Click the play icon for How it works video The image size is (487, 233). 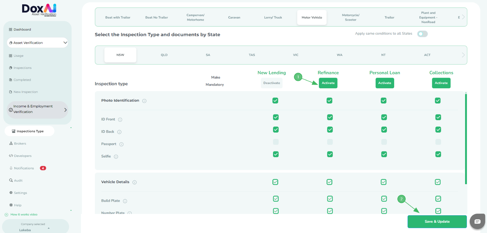[x=6, y=214]
